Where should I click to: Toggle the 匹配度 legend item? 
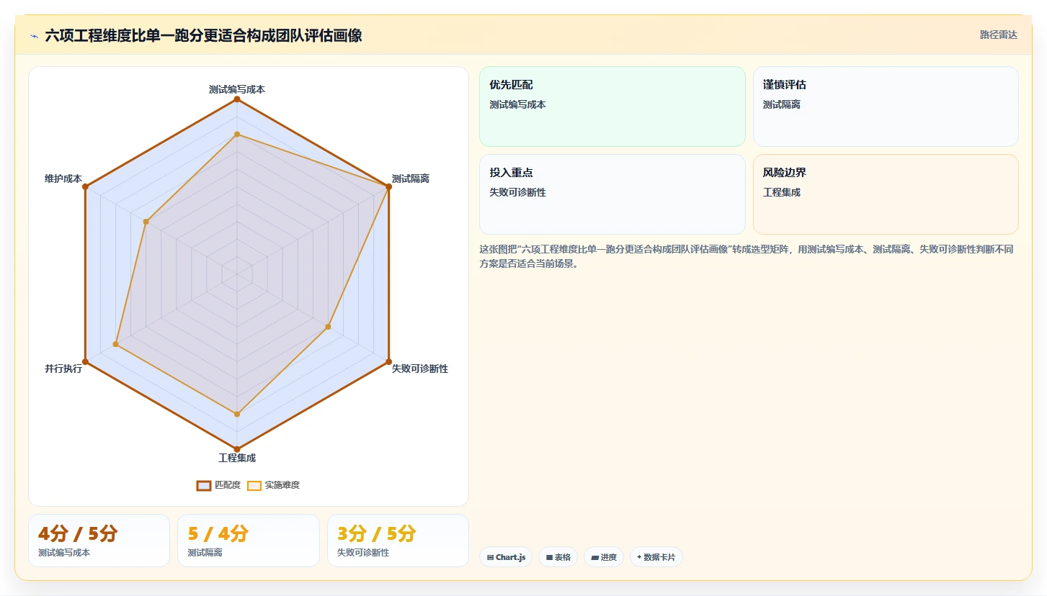(x=219, y=485)
